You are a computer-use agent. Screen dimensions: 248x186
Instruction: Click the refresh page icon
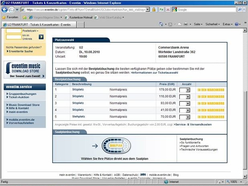point(161,10)
